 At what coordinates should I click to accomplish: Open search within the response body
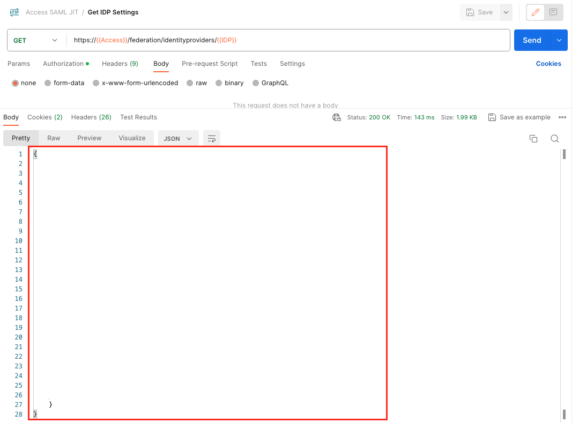click(x=555, y=138)
